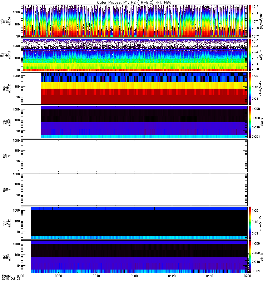Select the thc fbk edc12 filter bank panel
The height and width of the screenshot is (286, 268).
click(x=134, y=223)
